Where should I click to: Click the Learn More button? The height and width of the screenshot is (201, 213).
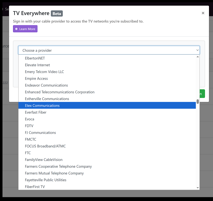(x=25, y=29)
